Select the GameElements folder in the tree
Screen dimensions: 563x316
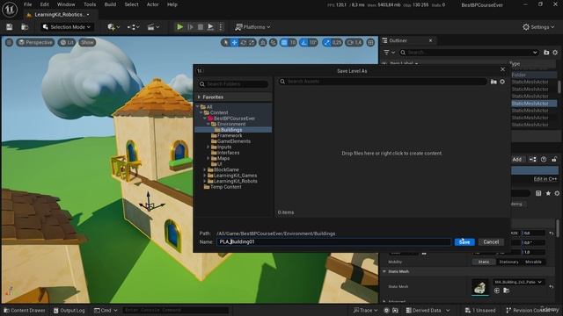tap(233, 141)
